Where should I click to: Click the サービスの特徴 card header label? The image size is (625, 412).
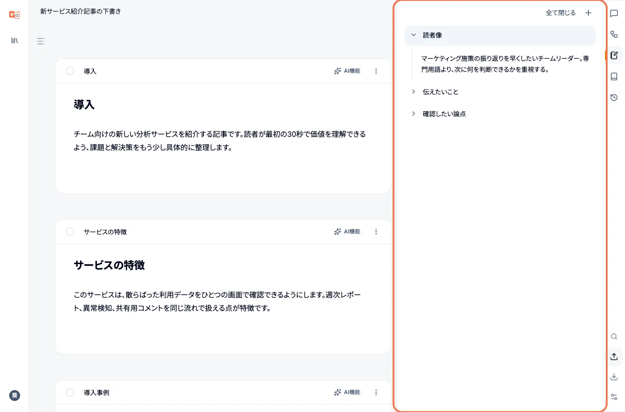[105, 232]
